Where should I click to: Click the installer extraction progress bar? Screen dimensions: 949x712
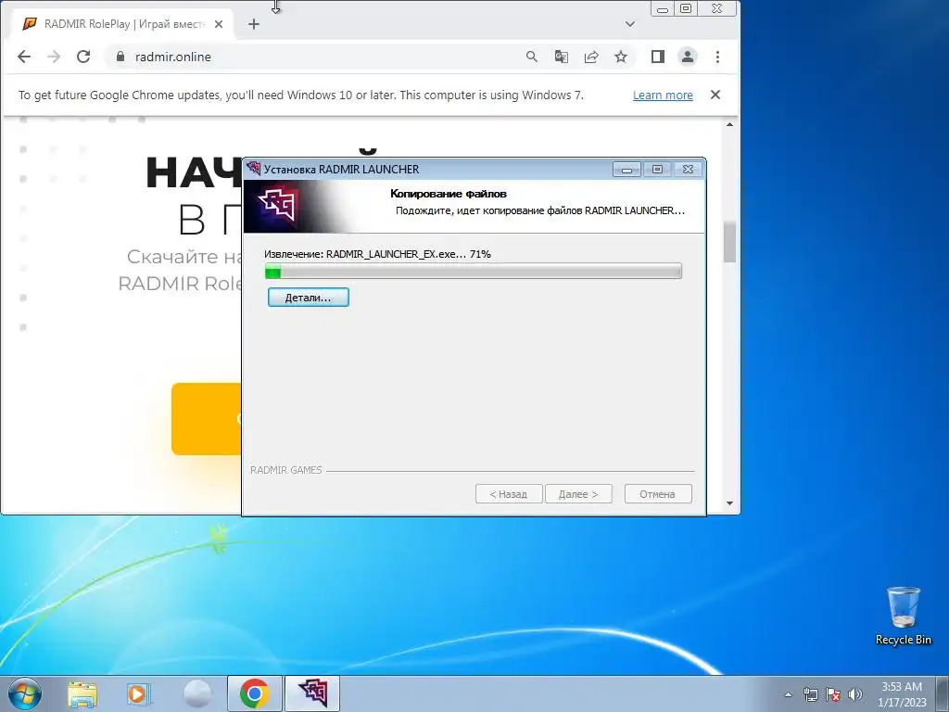coord(474,272)
